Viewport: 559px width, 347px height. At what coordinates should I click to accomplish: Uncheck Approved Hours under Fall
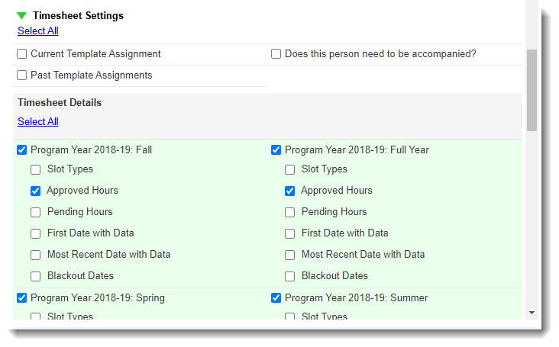tap(36, 191)
